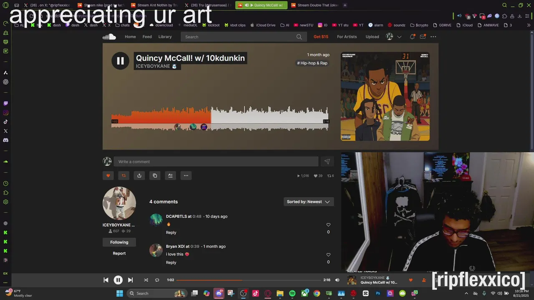Viewport: 534px width, 300px height.
Task: Pause the Quincy McCall track in hero player
Action: [120, 61]
